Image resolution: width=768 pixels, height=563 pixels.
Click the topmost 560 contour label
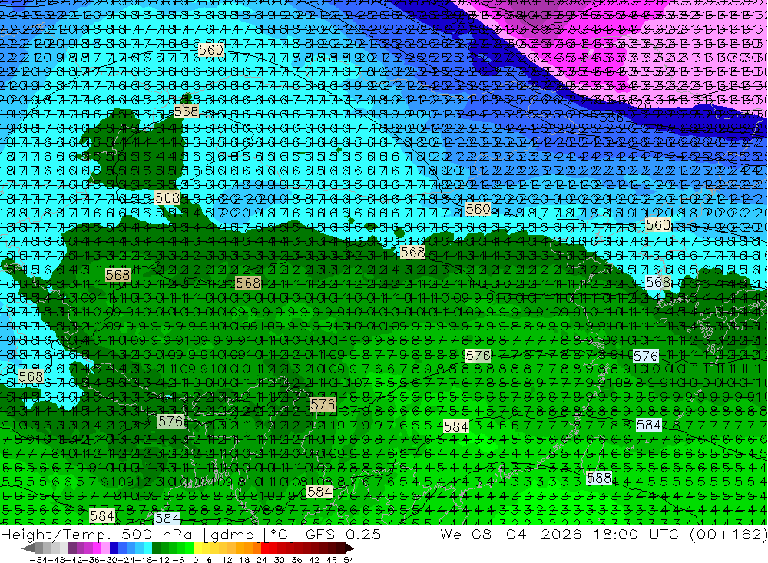click(x=211, y=50)
